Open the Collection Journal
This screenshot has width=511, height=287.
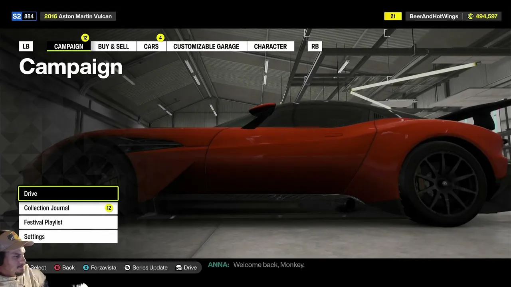[68, 208]
